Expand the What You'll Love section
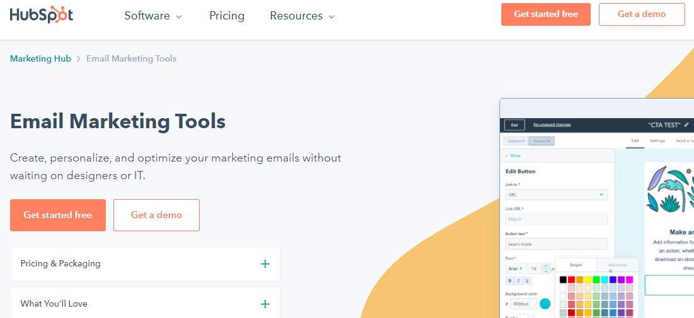The width and height of the screenshot is (694, 318). click(145, 302)
